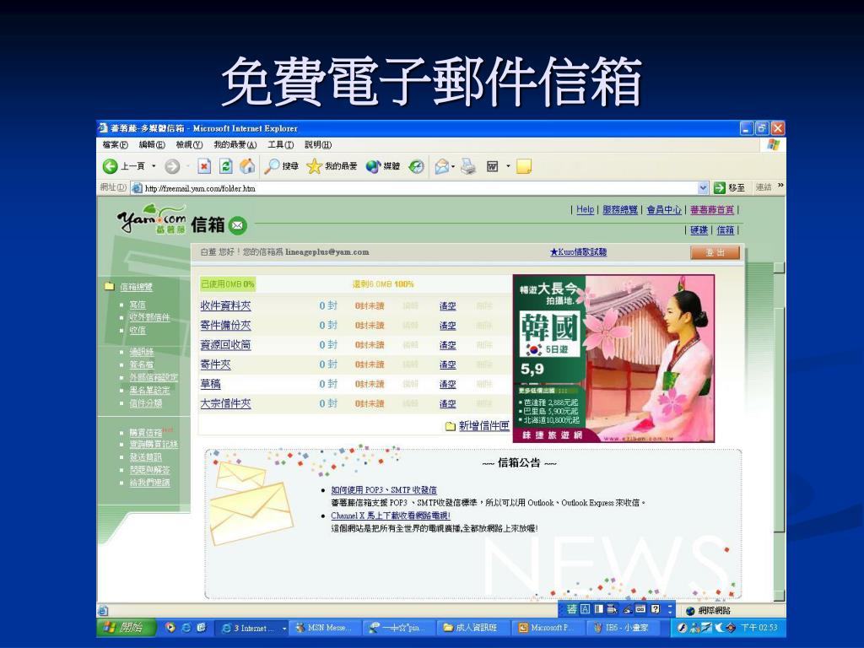Expand the Links bar chevron (»)
This screenshot has height=648, width=864.
[x=780, y=186]
